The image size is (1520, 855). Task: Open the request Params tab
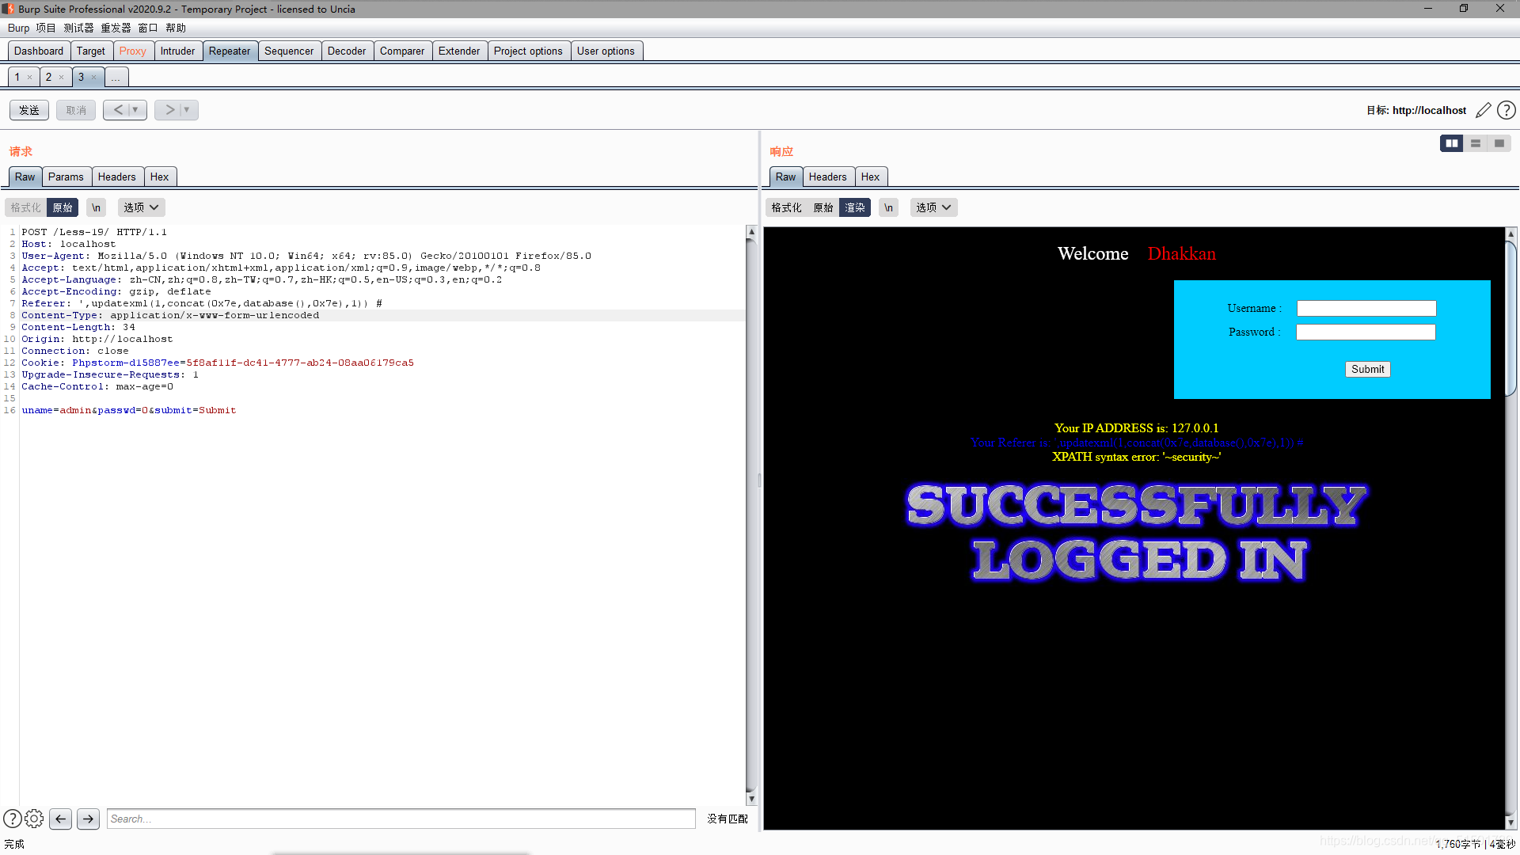66,177
